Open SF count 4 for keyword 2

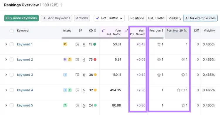84,60
